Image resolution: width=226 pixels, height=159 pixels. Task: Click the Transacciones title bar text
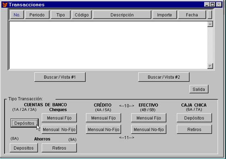coord(27,4)
